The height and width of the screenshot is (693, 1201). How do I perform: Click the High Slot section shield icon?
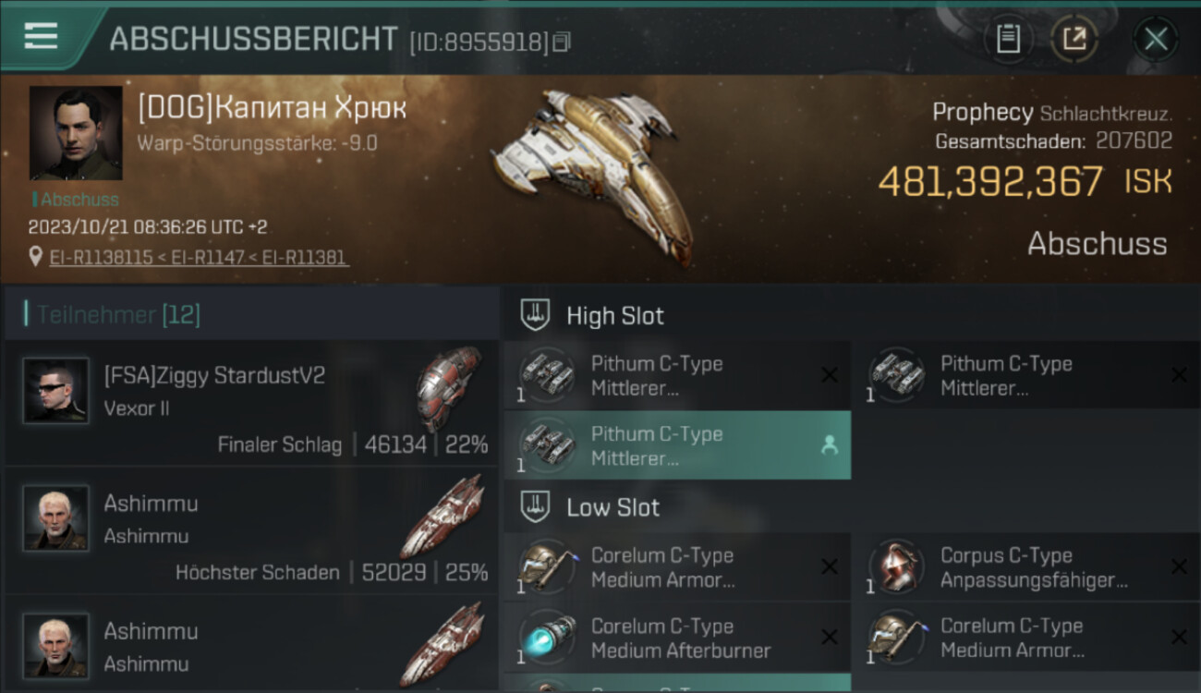pyautogui.click(x=536, y=315)
